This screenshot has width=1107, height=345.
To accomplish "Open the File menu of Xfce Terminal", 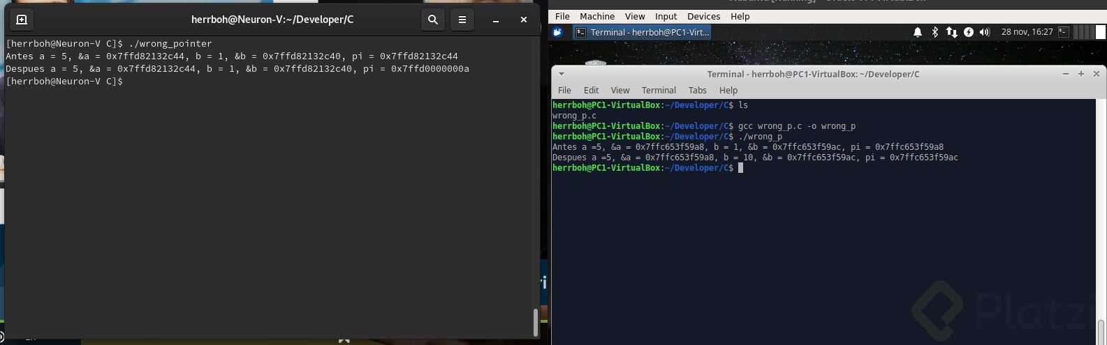I will (564, 91).
